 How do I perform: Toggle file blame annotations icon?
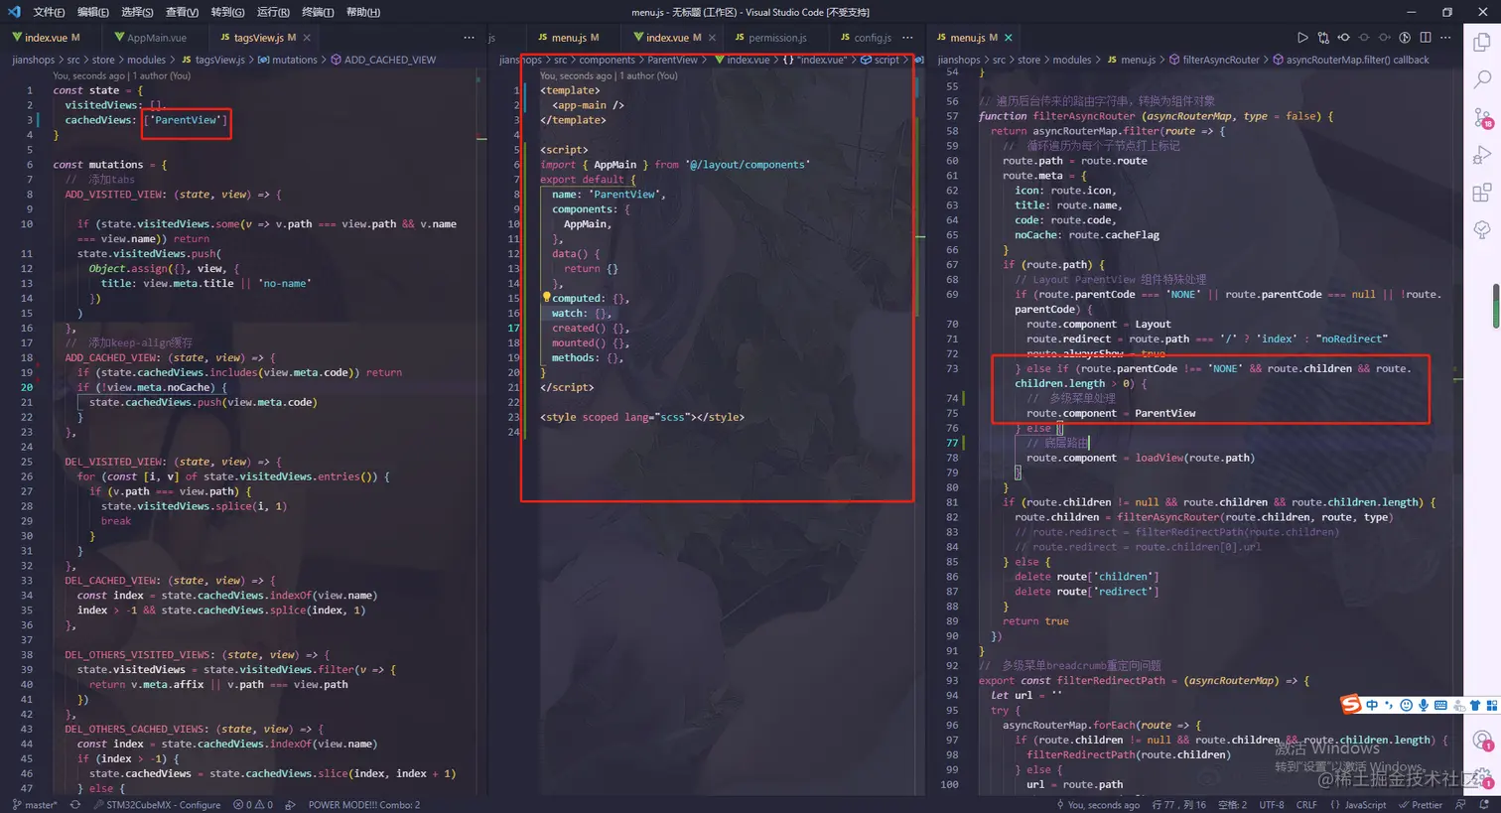pyautogui.click(x=1405, y=38)
